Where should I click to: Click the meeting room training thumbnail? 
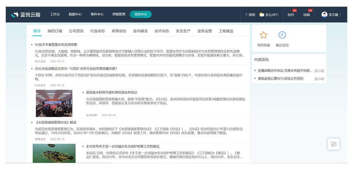pyautogui.click(x=54, y=103)
